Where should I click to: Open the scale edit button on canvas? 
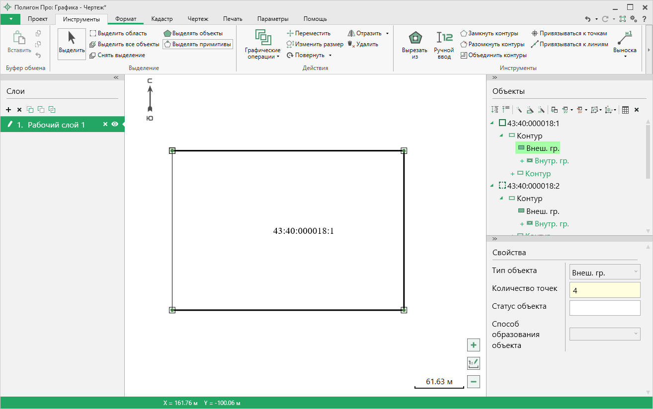[x=473, y=363]
